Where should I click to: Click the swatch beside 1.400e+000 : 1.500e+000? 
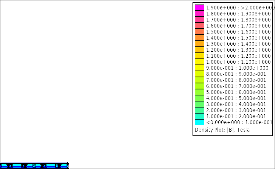pyautogui.click(x=199, y=38)
